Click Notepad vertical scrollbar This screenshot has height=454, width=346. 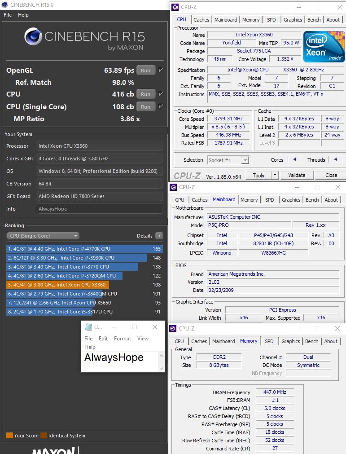tap(162, 362)
